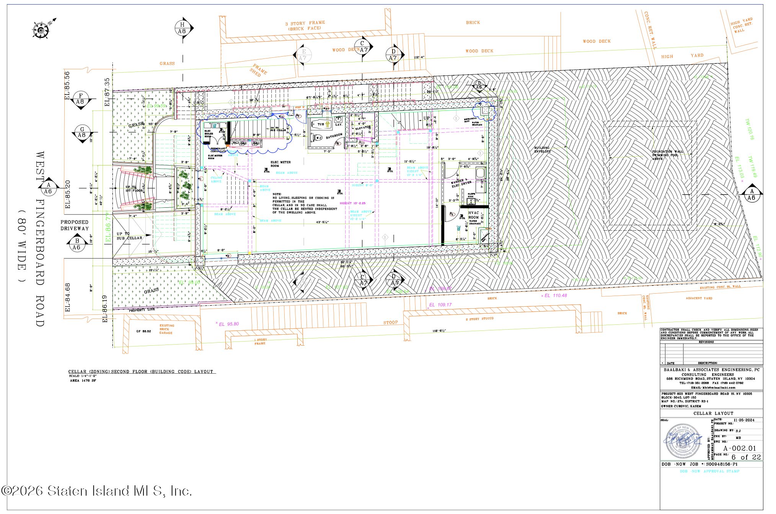Select the 'OWNER: CUROVIC, KASEM' line
The height and width of the screenshot is (514, 776).
pyautogui.click(x=681, y=406)
